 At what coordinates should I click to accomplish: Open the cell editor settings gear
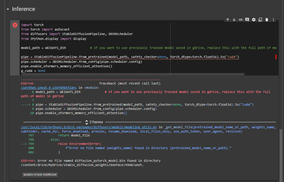[x=254, y=20]
